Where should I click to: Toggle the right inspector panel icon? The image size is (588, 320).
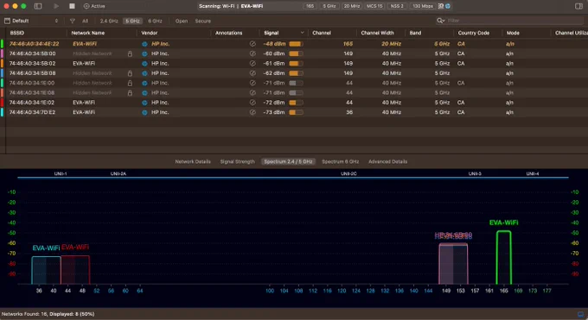[578, 6]
